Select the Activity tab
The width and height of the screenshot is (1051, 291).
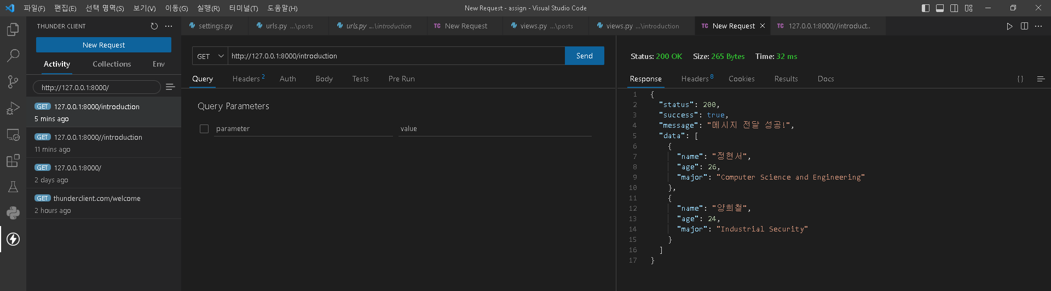pyautogui.click(x=57, y=64)
